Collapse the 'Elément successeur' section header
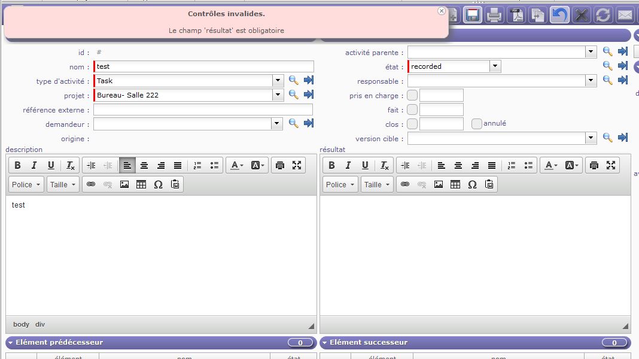Screen dimensions: 639x359 coord(325,343)
